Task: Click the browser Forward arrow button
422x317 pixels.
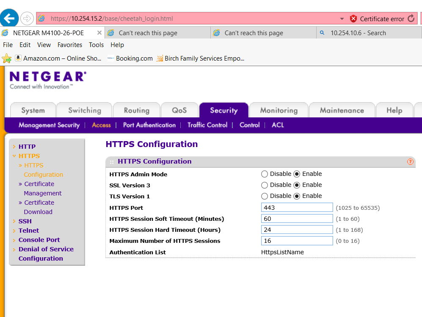Action: pyautogui.click(x=27, y=19)
